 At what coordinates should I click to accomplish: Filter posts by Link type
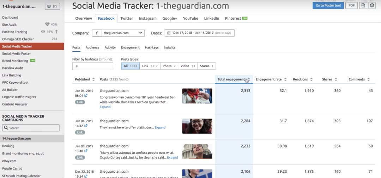[150, 66]
